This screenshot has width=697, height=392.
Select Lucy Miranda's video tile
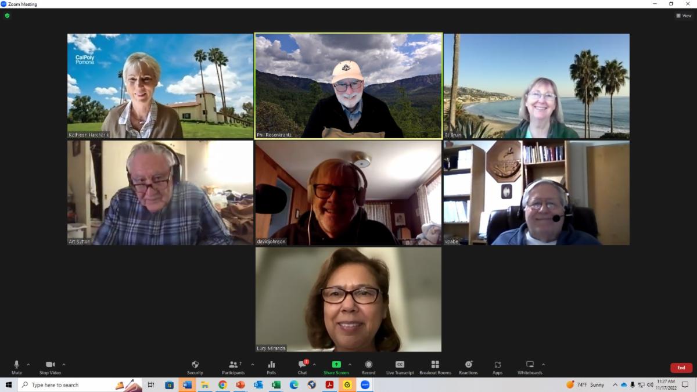tap(348, 299)
